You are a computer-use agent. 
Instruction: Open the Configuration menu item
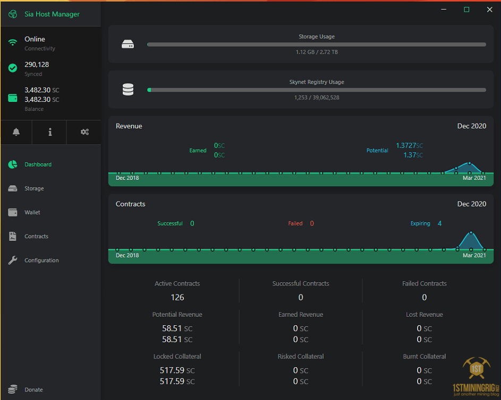41,260
